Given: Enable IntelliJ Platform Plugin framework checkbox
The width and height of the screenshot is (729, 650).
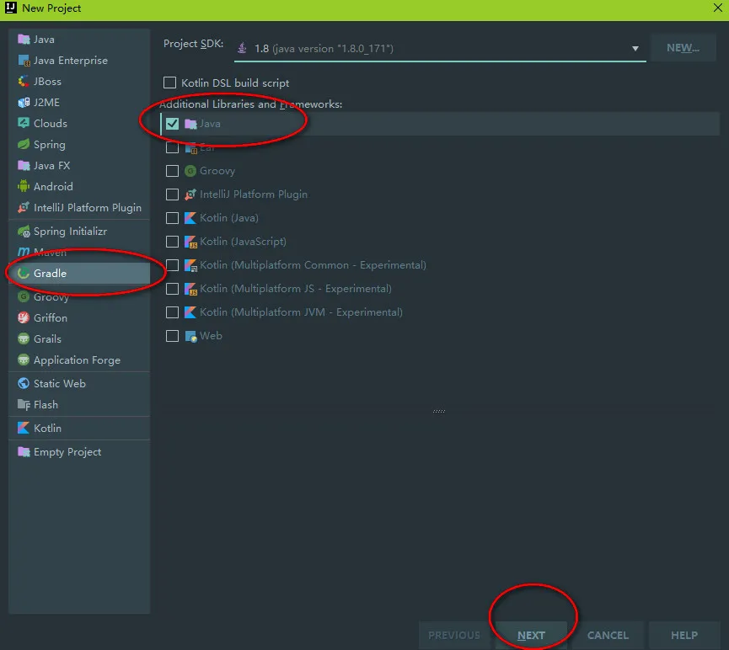Looking at the screenshot, I should click(x=172, y=194).
